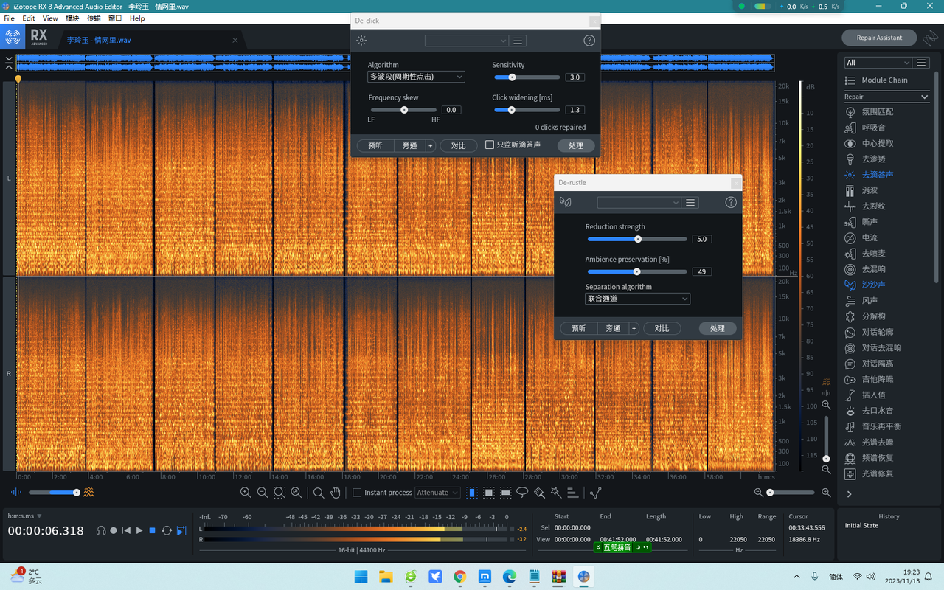This screenshot has width=944, height=590.
Task: Open help in the De-rustle window
Action: pos(731,202)
